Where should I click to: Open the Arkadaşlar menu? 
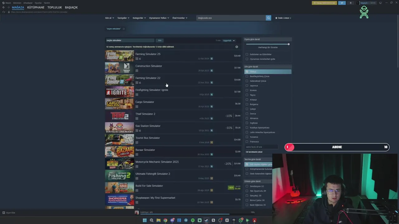(28, 3)
